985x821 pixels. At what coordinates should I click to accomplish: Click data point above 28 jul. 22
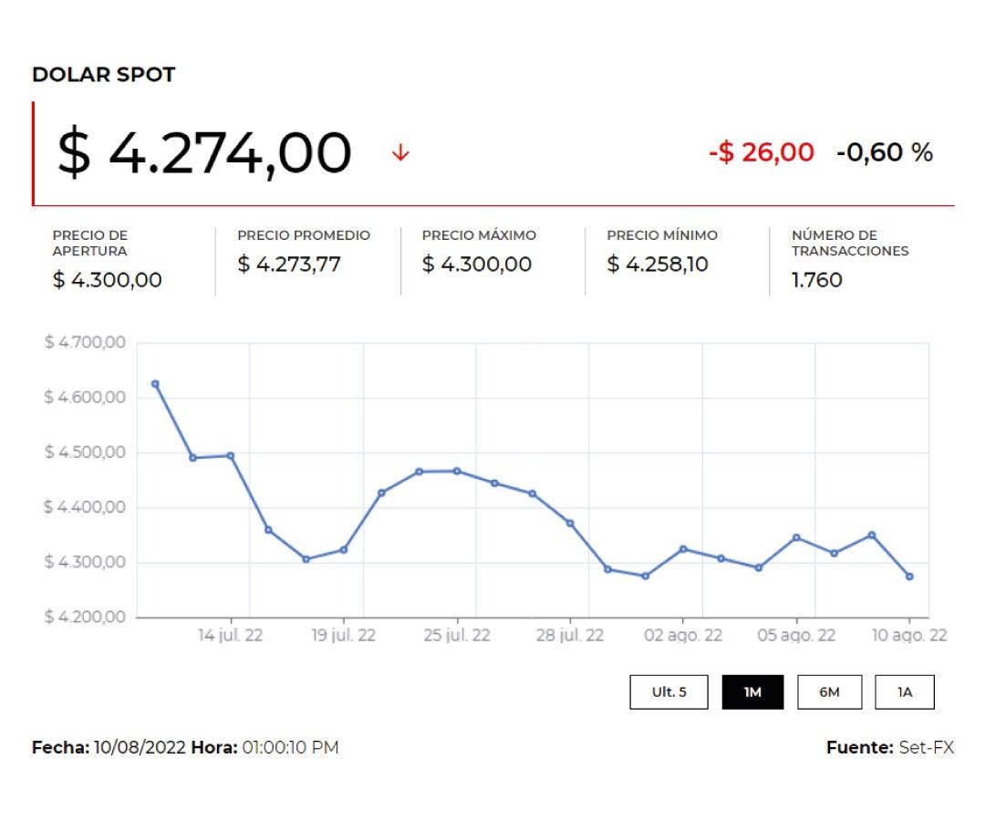click(x=570, y=523)
